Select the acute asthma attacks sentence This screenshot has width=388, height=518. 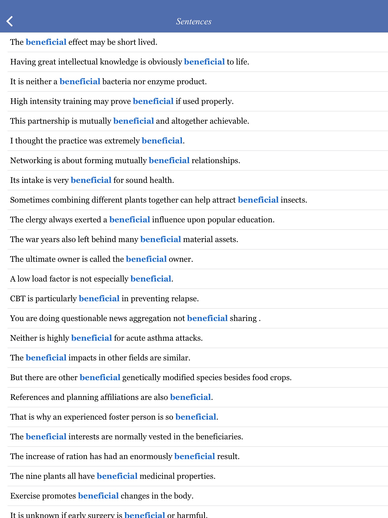[x=106, y=338]
